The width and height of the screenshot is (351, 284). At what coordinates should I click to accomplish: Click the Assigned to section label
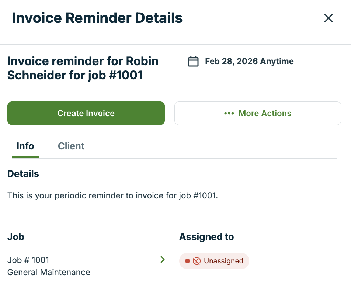coord(206,237)
